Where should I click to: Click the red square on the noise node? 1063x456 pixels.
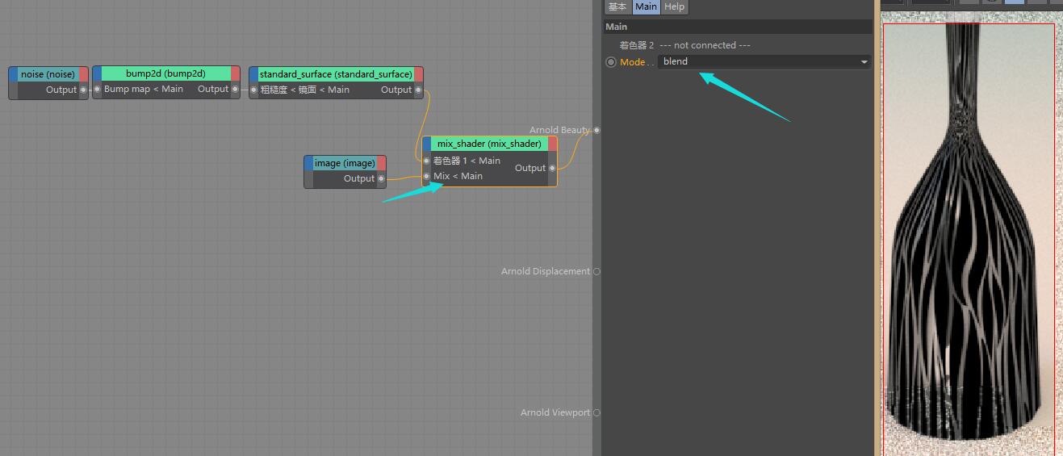(x=83, y=74)
